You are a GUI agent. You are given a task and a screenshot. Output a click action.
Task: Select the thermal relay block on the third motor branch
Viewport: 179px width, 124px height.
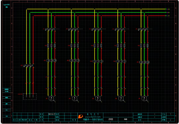coord(98,61)
